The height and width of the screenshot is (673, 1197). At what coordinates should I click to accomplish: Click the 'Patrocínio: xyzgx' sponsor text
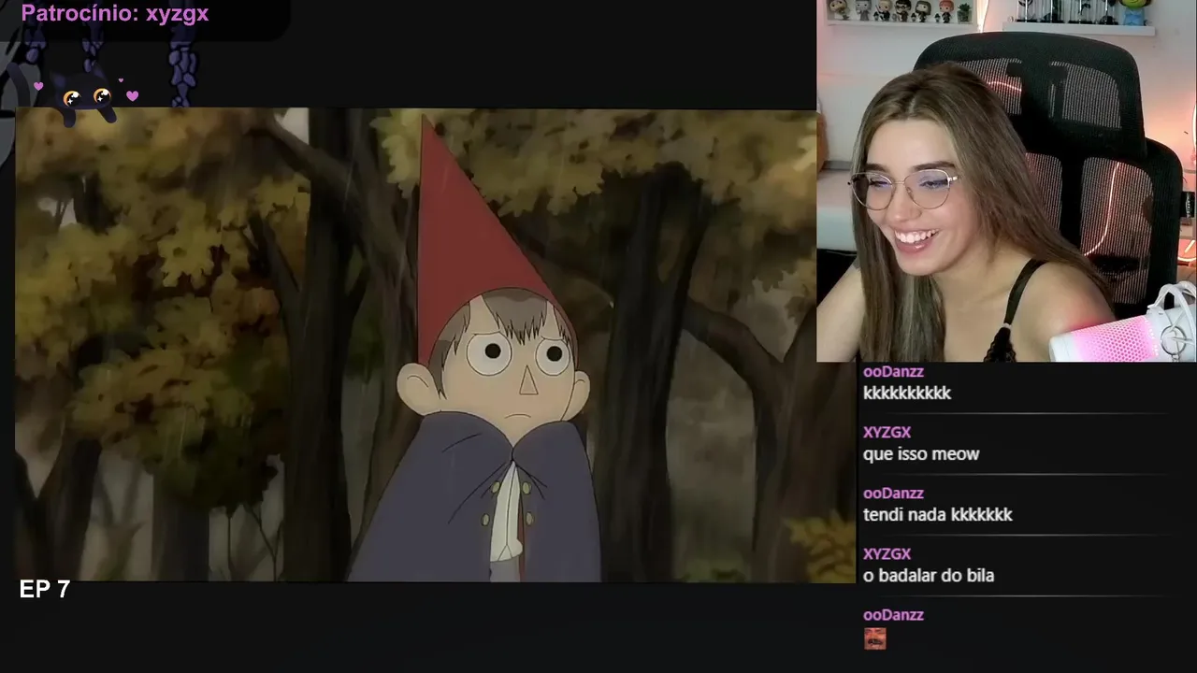click(x=114, y=13)
